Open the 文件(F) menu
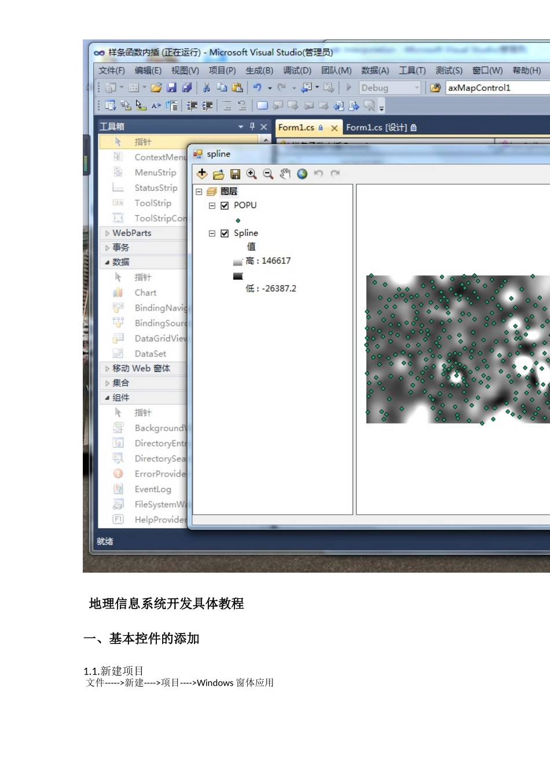 pyautogui.click(x=112, y=70)
